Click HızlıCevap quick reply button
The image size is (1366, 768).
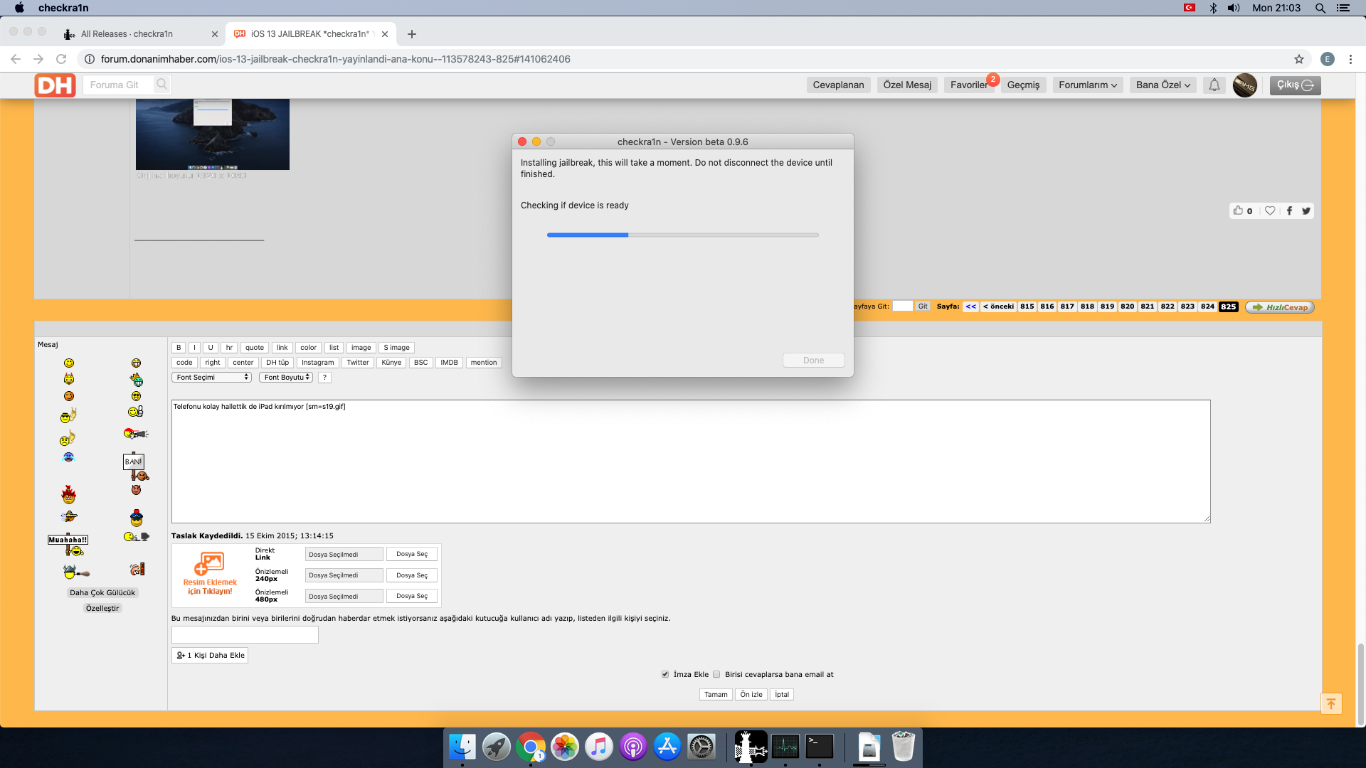(1280, 307)
